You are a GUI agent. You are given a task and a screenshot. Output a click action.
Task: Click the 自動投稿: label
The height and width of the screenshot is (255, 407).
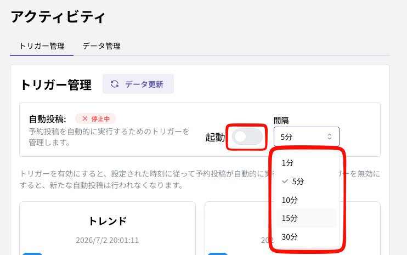48,119
